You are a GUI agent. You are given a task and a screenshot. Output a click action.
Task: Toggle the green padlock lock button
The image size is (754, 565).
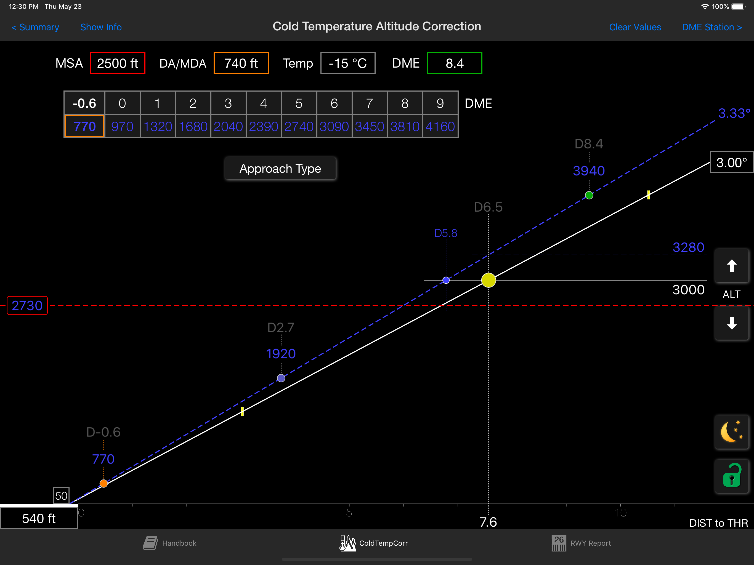click(731, 476)
